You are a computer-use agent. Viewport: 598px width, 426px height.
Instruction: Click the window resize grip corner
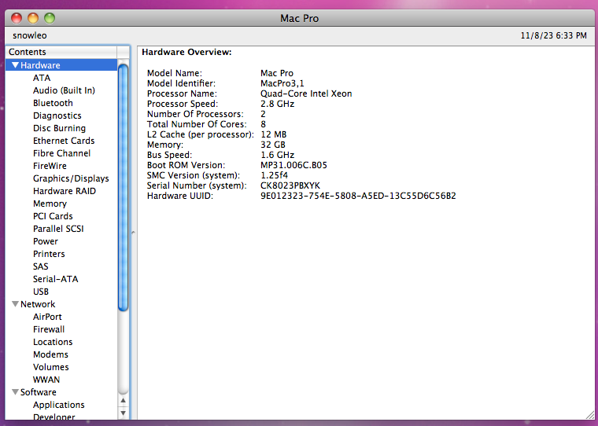589,415
